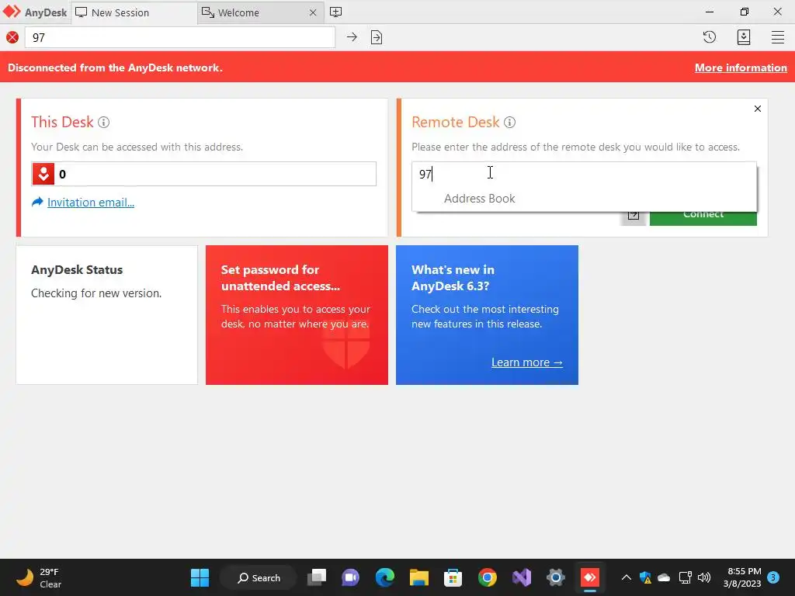Open Microsoft Store from taskbar
Screen dimensions: 795x596
pos(453,577)
